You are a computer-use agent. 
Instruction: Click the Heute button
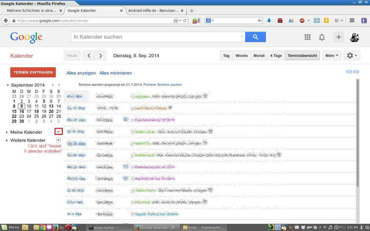tap(72, 56)
